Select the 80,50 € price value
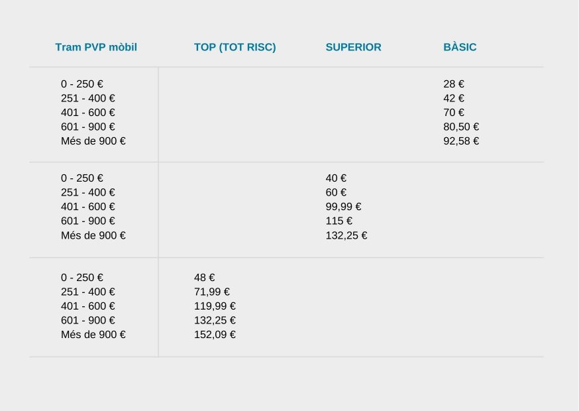This screenshot has height=411, width=579. pyautogui.click(x=461, y=127)
